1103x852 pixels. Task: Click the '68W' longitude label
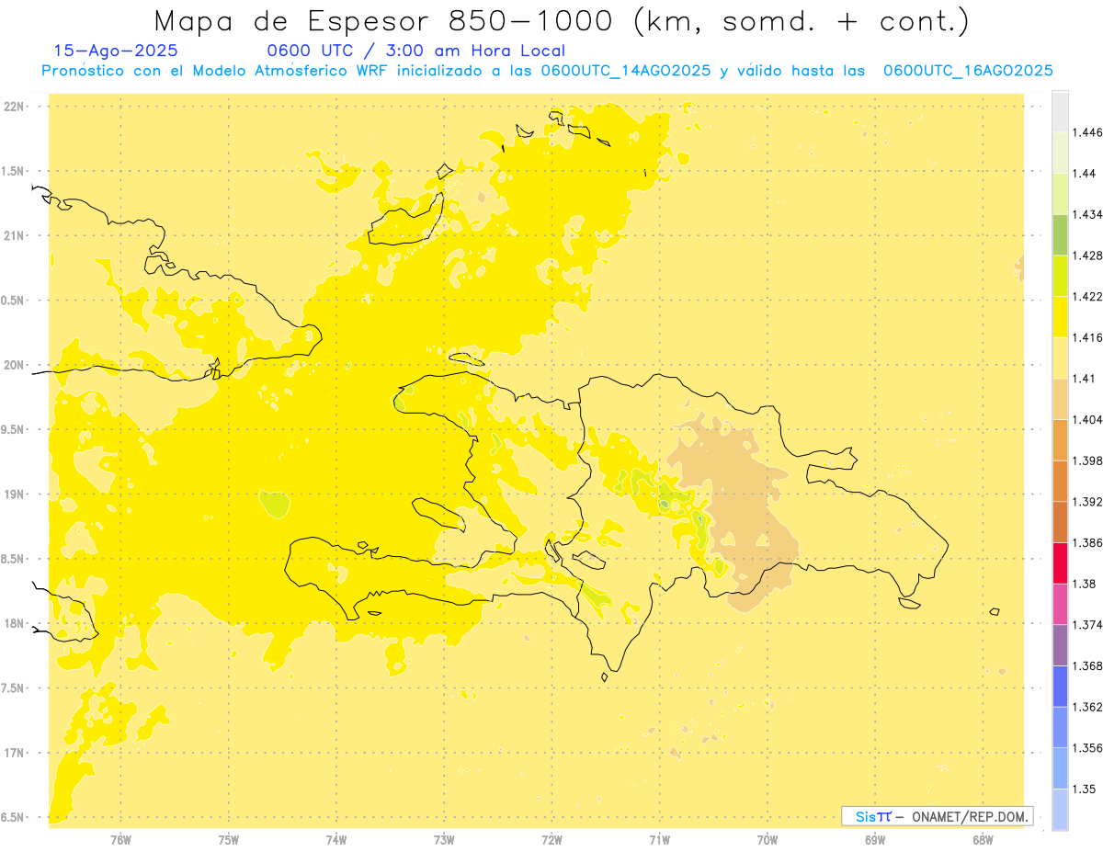(983, 840)
